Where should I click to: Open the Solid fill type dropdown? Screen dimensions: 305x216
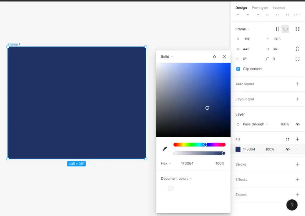click(167, 57)
